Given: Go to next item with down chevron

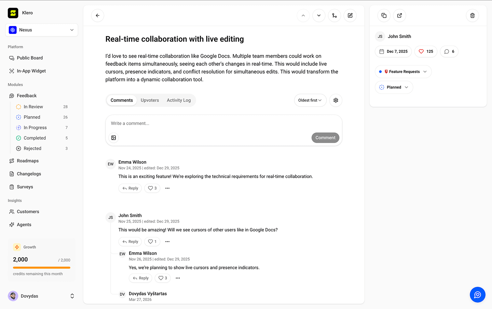Looking at the screenshot, I should coord(319,16).
